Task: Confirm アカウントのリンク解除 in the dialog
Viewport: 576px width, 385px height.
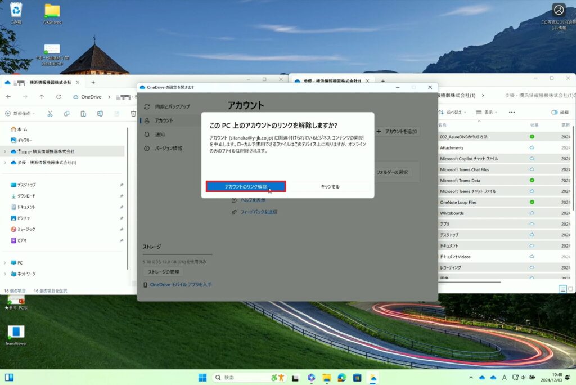Action: 246,186
